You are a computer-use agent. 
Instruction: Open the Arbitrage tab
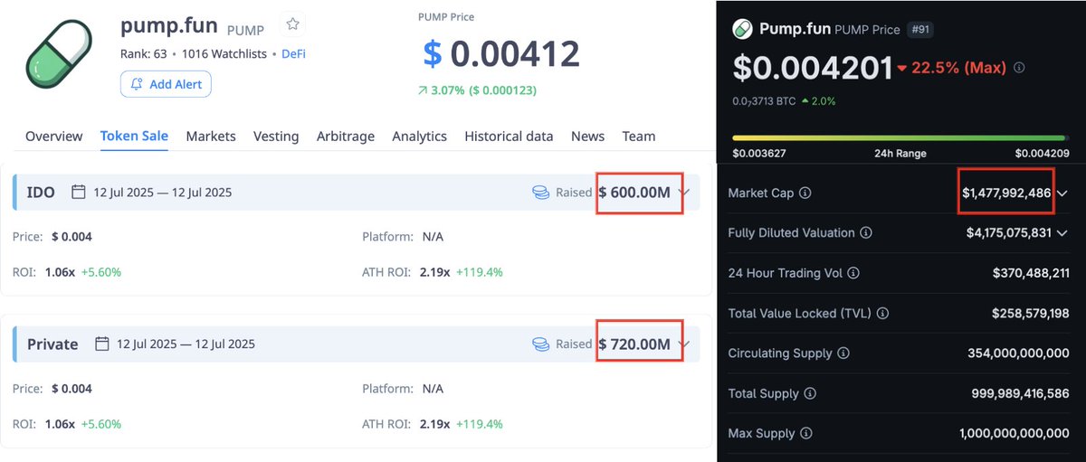(x=346, y=137)
